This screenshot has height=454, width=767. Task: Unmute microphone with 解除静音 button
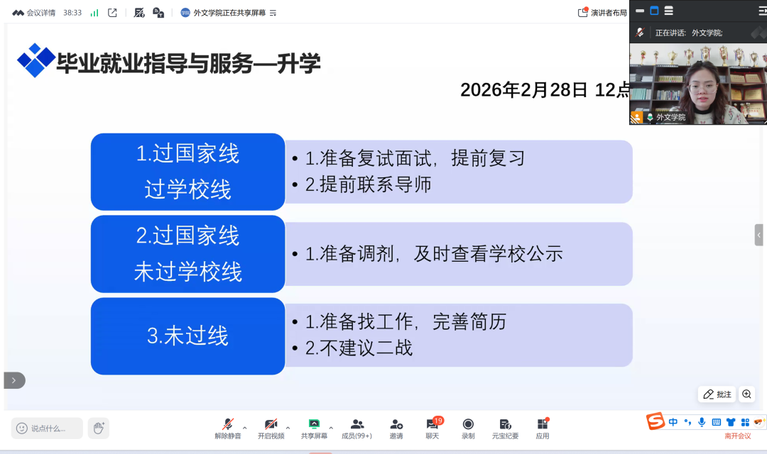[x=228, y=428]
